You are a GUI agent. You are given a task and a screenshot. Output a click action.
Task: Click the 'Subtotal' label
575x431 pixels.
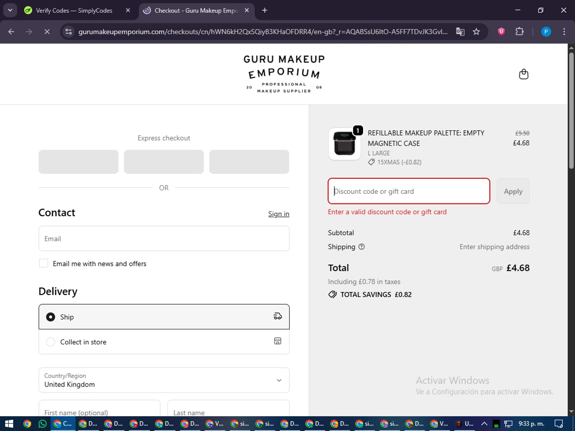click(x=341, y=233)
